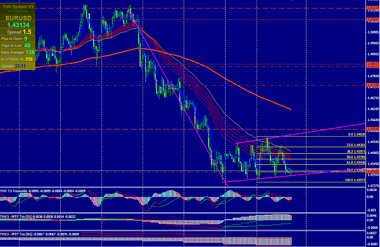Click the Daily Average 138 row
The height and width of the screenshot is (247, 380).
[18, 52]
